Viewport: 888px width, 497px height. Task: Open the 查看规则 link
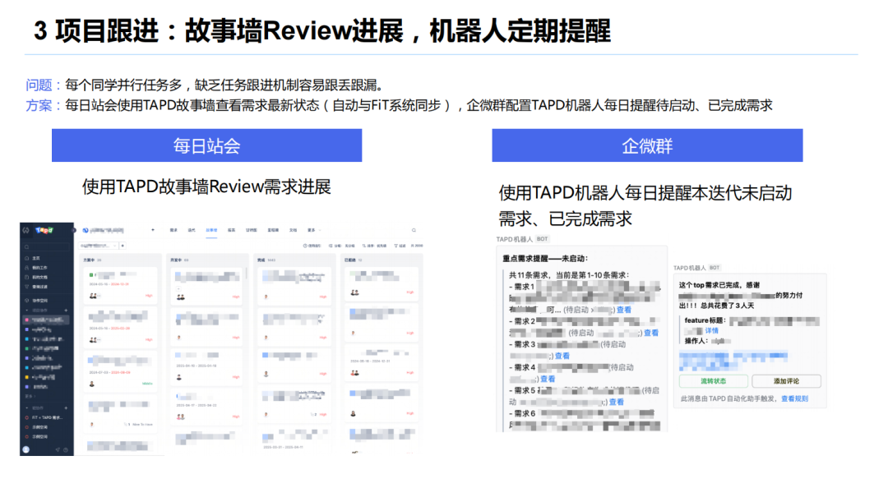coord(794,398)
